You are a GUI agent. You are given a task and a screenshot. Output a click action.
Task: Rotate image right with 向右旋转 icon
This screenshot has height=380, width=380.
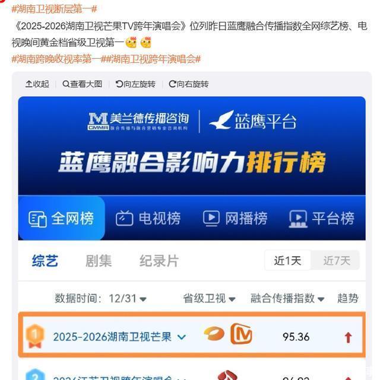coord(172,84)
